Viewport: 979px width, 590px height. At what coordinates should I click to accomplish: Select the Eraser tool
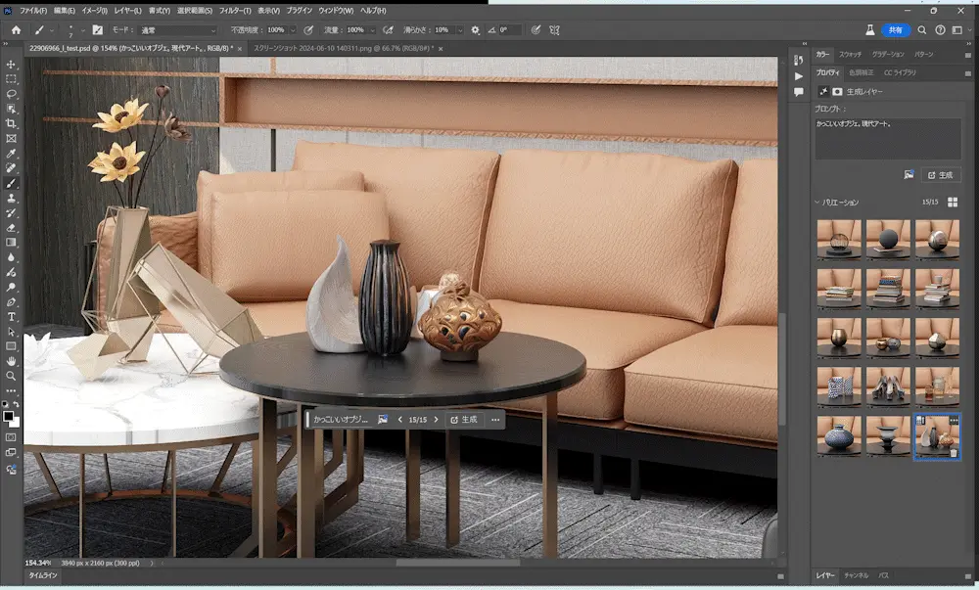[x=11, y=228]
